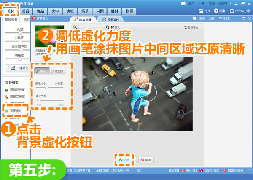Select the 背景虚化 tool
This screenshot has width=253, height=180.
(13, 110)
